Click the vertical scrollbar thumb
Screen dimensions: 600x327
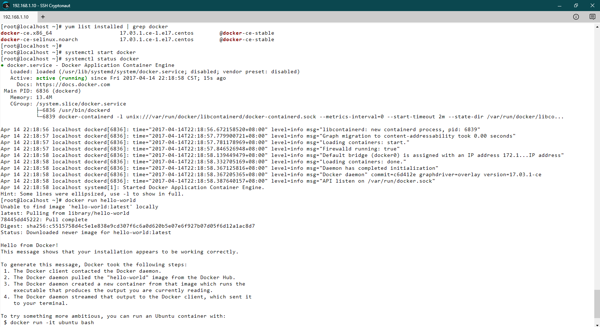click(x=597, y=304)
